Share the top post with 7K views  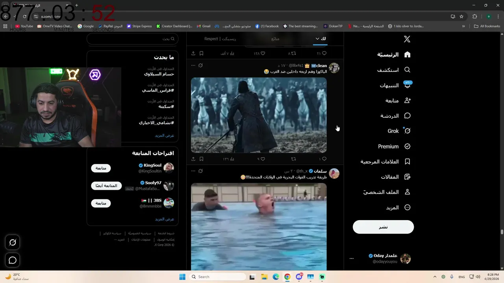193,53
